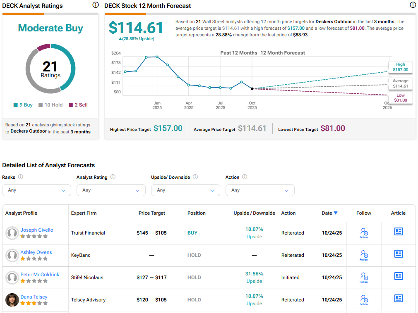Open the Analyst Rating dropdown
Viewport: 418px width, 313px height.
[x=111, y=190]
